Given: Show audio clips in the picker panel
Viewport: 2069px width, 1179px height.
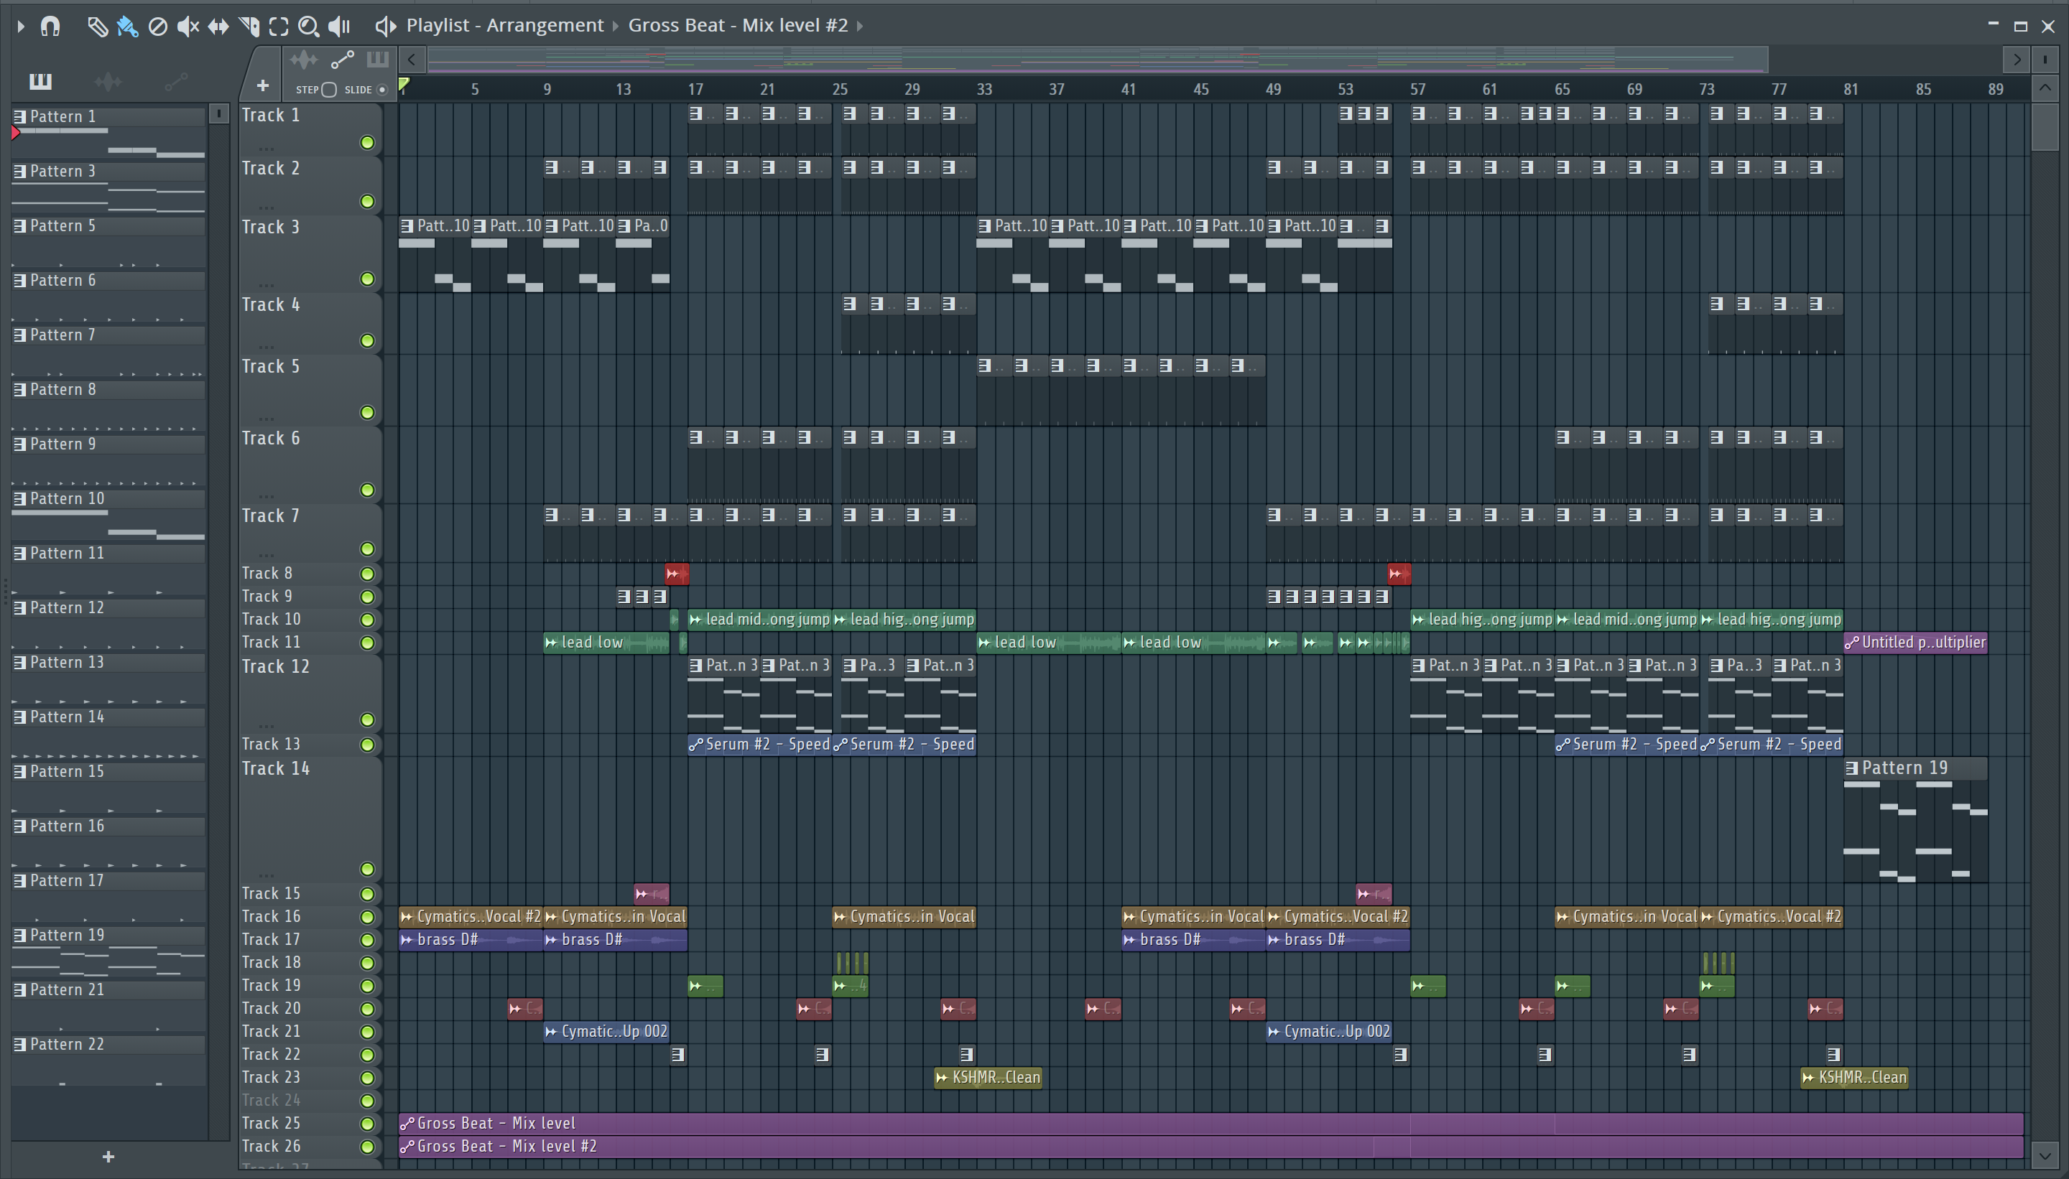Looking at the screenshot, I should [108, 81].
